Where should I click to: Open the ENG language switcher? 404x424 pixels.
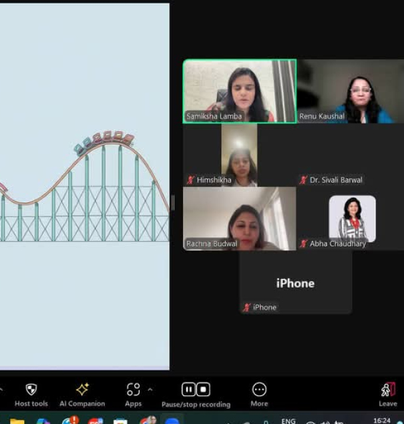coord(288,421)
